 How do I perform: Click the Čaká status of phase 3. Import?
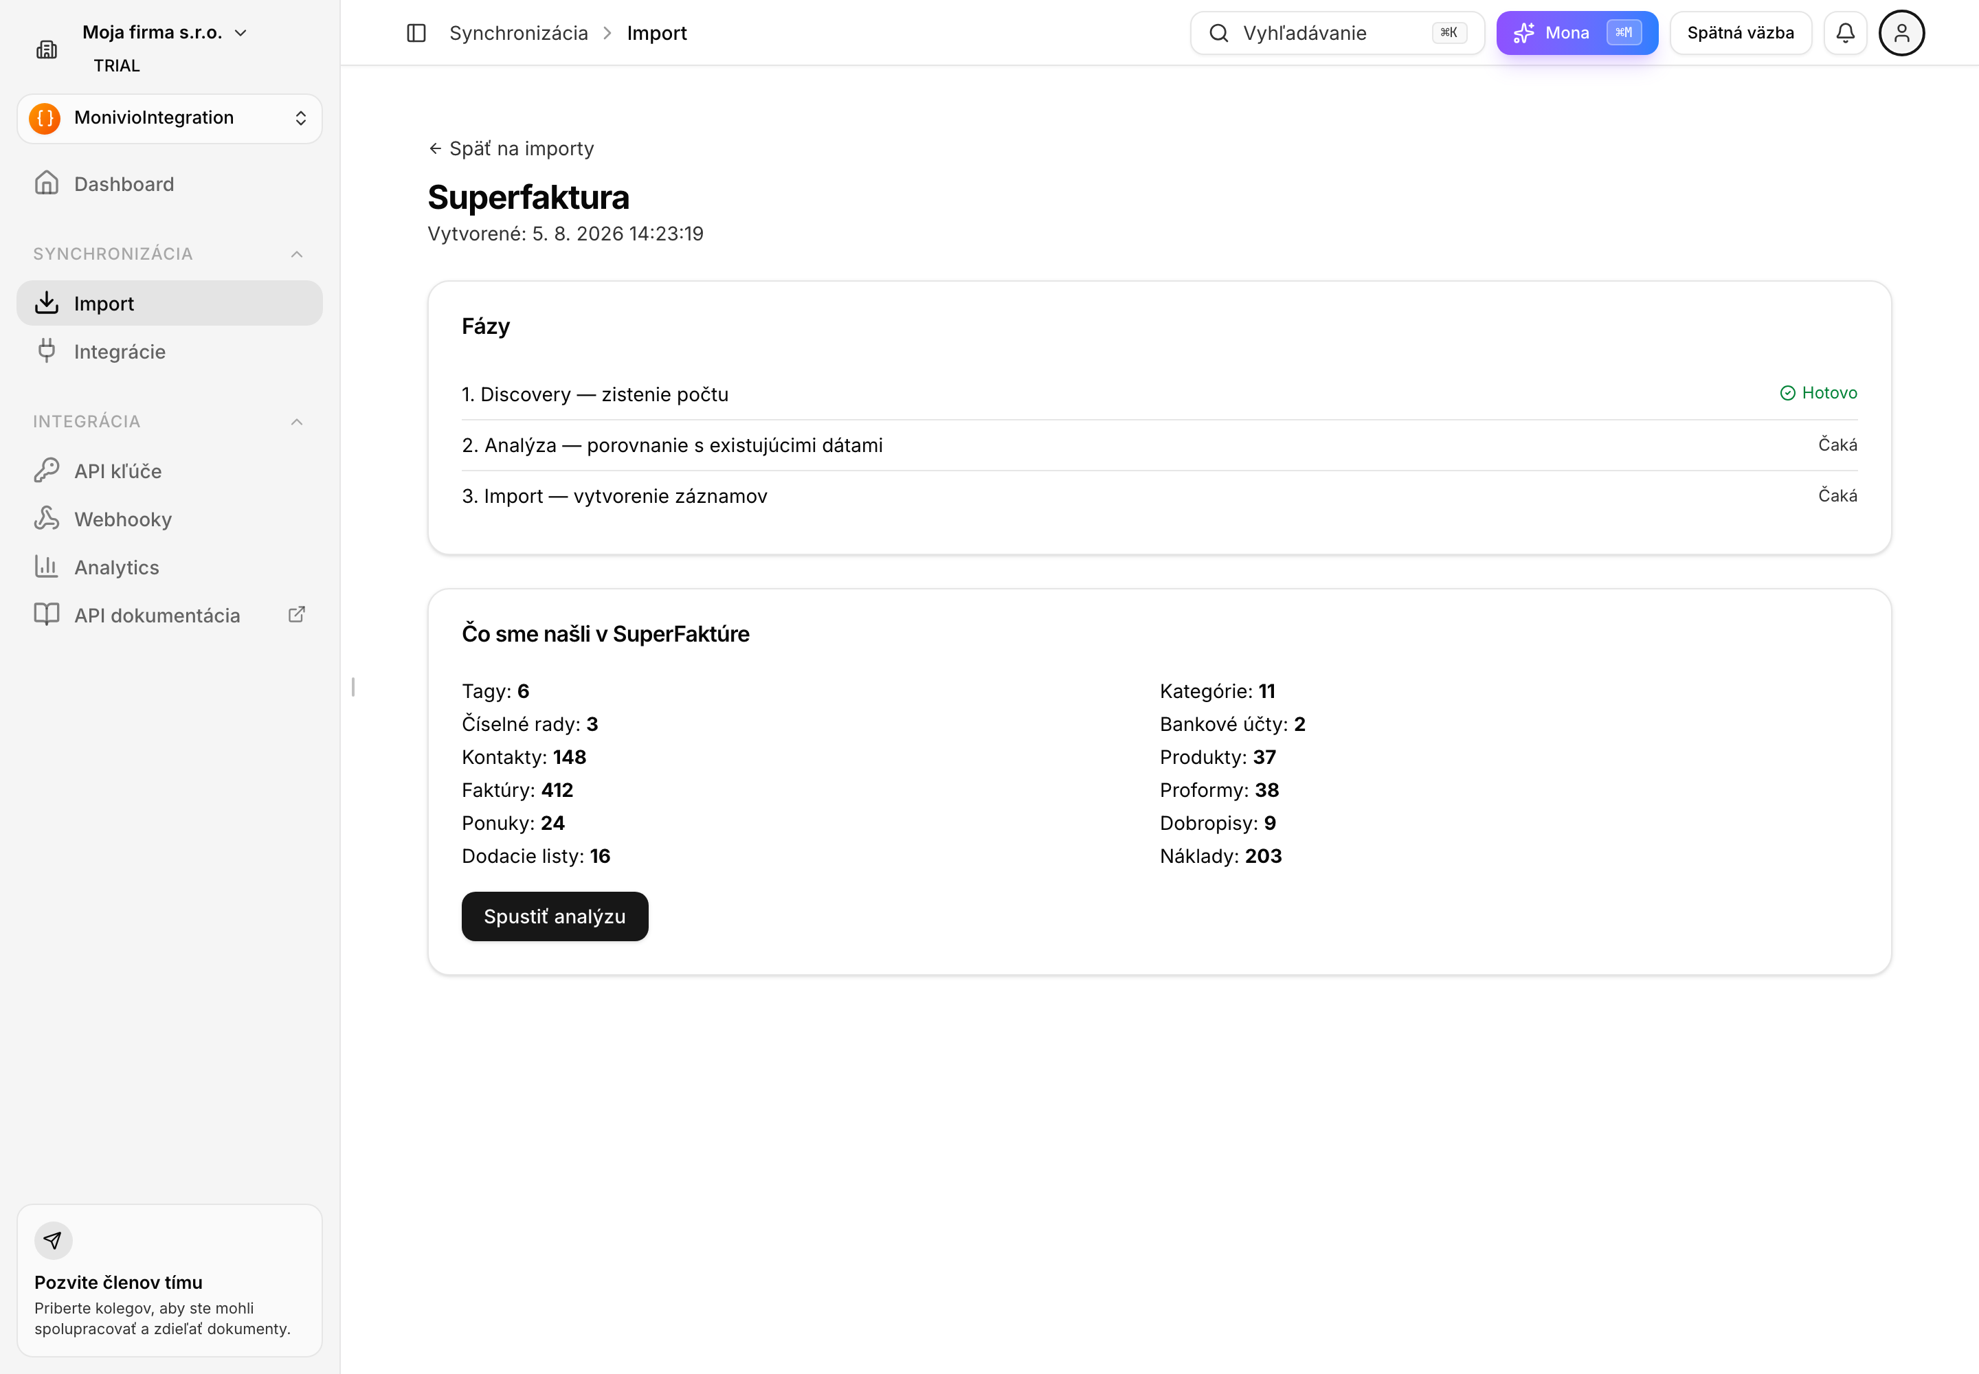coord(1837,496)
